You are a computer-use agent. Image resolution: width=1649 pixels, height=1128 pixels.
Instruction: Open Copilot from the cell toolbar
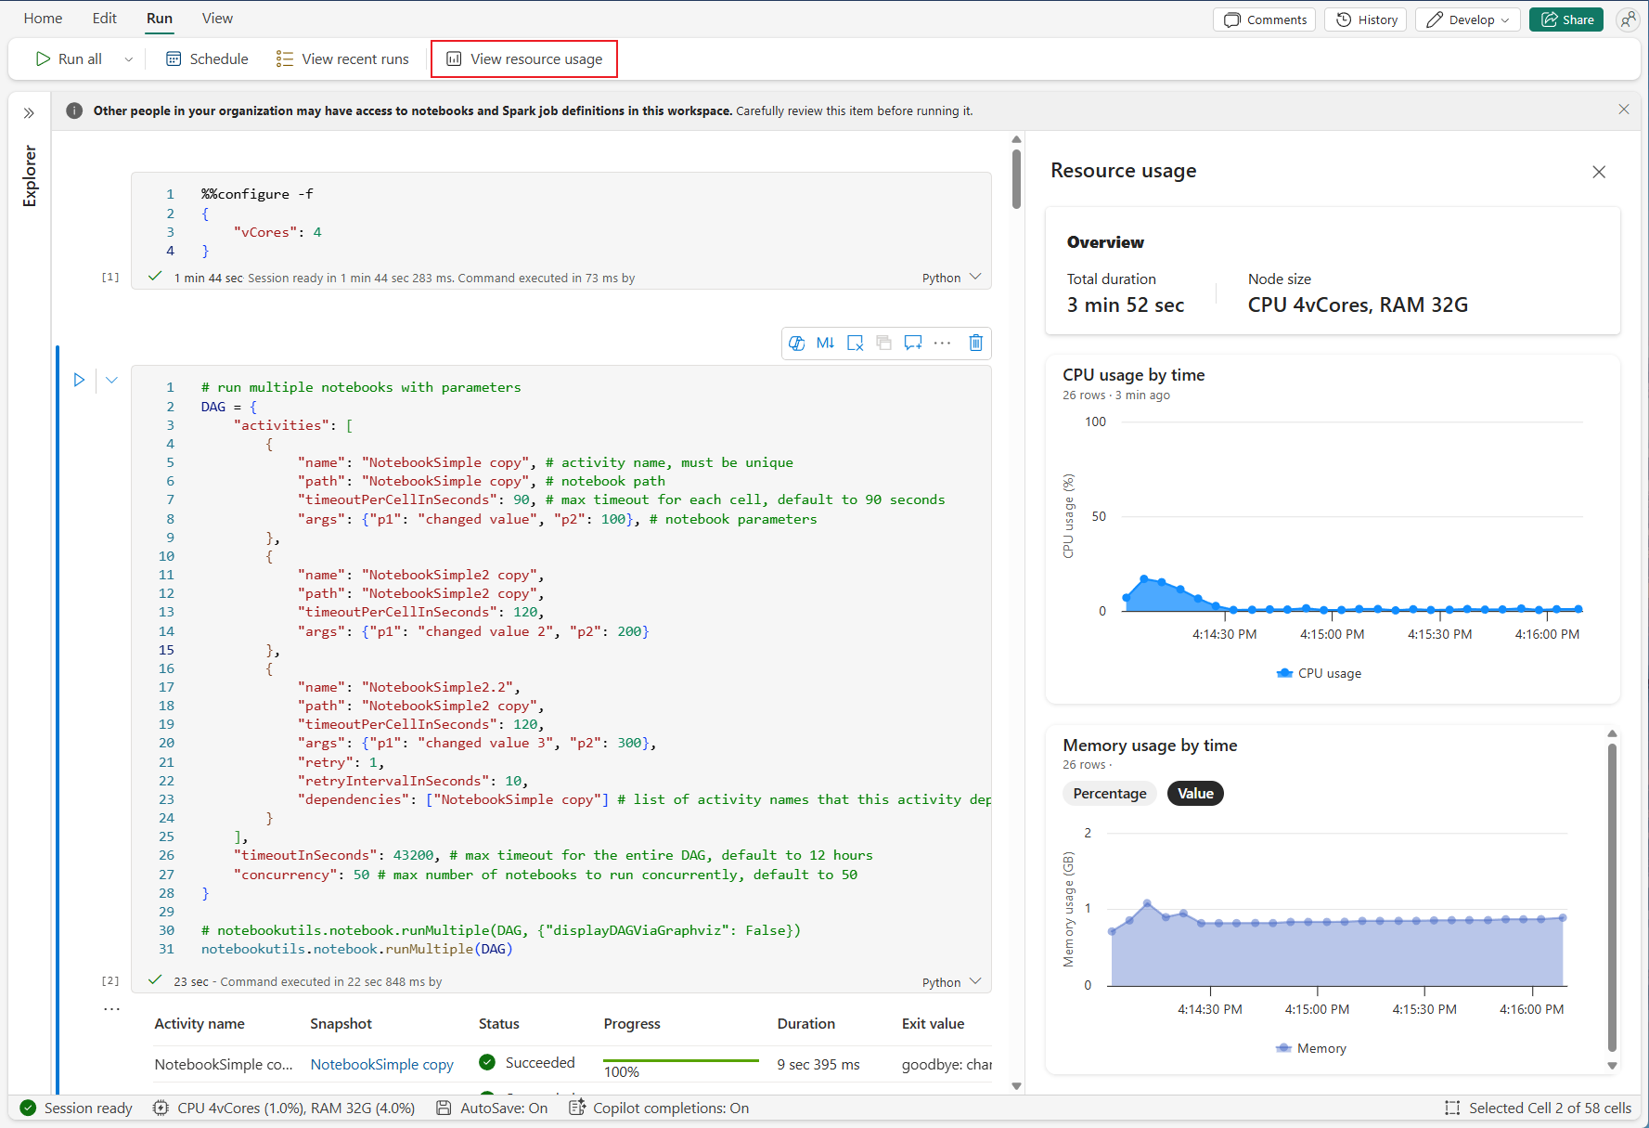(x=797, y=343)
